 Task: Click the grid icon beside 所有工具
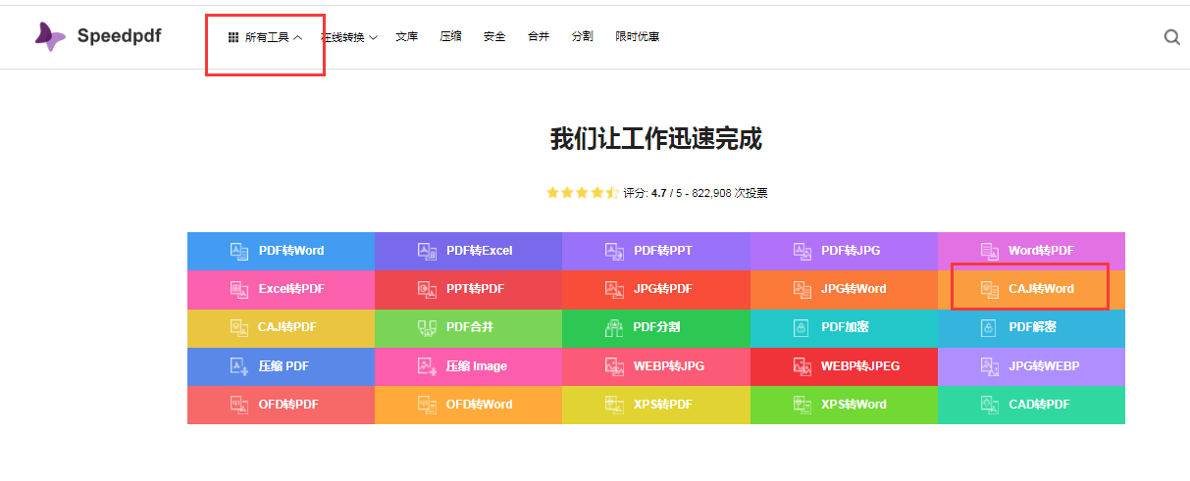[233, 37]
